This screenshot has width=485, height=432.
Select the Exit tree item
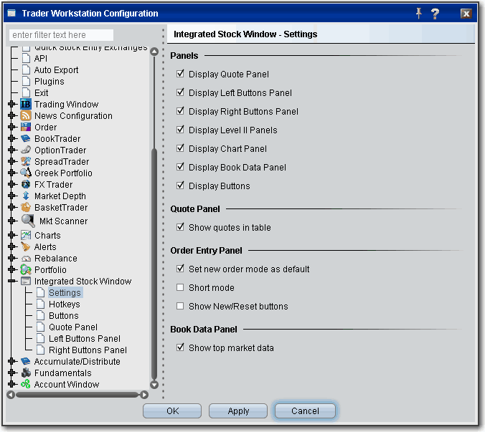coord(41,92)
